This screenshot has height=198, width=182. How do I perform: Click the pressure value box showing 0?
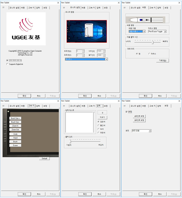point(102,113)
